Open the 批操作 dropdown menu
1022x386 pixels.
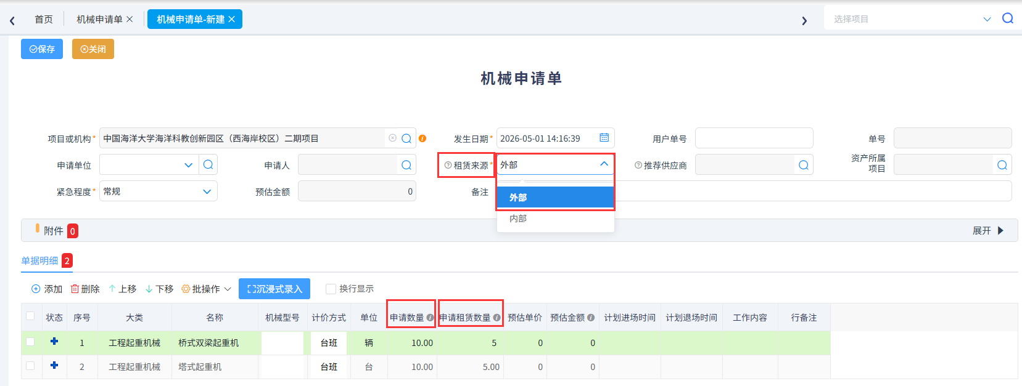point(206,289)
